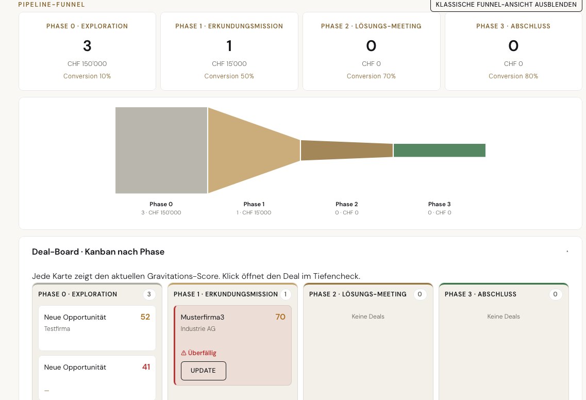Collapse the Deal-Board Kanban section
Screen dimensions: 586x400
[567, 252]
